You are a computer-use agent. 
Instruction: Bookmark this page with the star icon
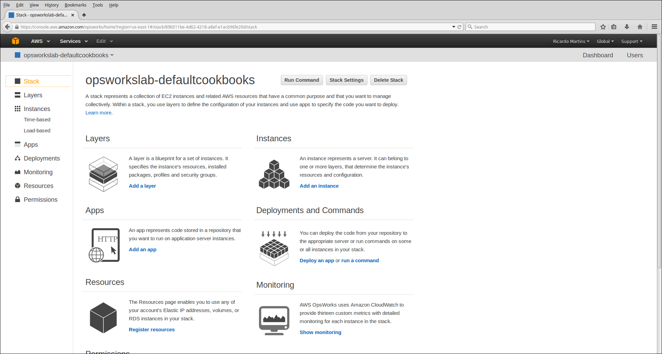(x=603, y=27)
